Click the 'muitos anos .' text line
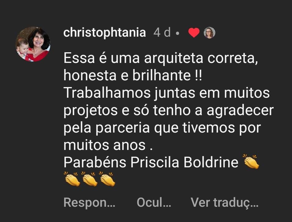The image size is (292, 222). pyautogui.click(x=108, y=145)
